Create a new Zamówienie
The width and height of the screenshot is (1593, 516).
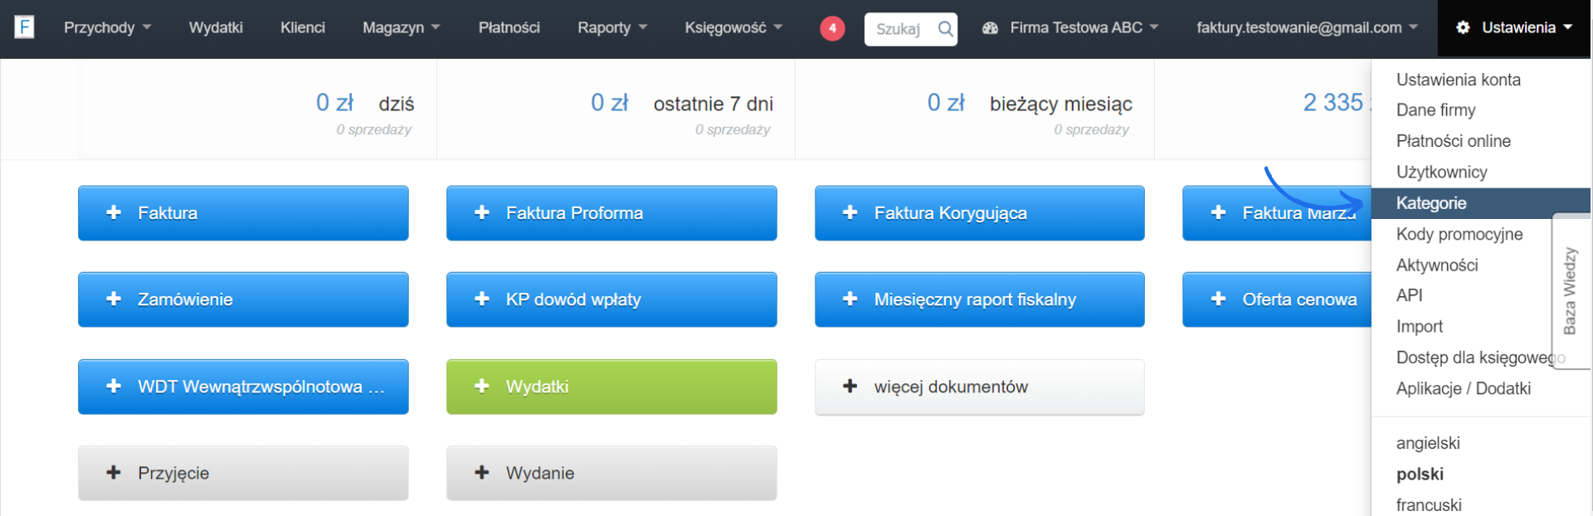tap(243, 299)
